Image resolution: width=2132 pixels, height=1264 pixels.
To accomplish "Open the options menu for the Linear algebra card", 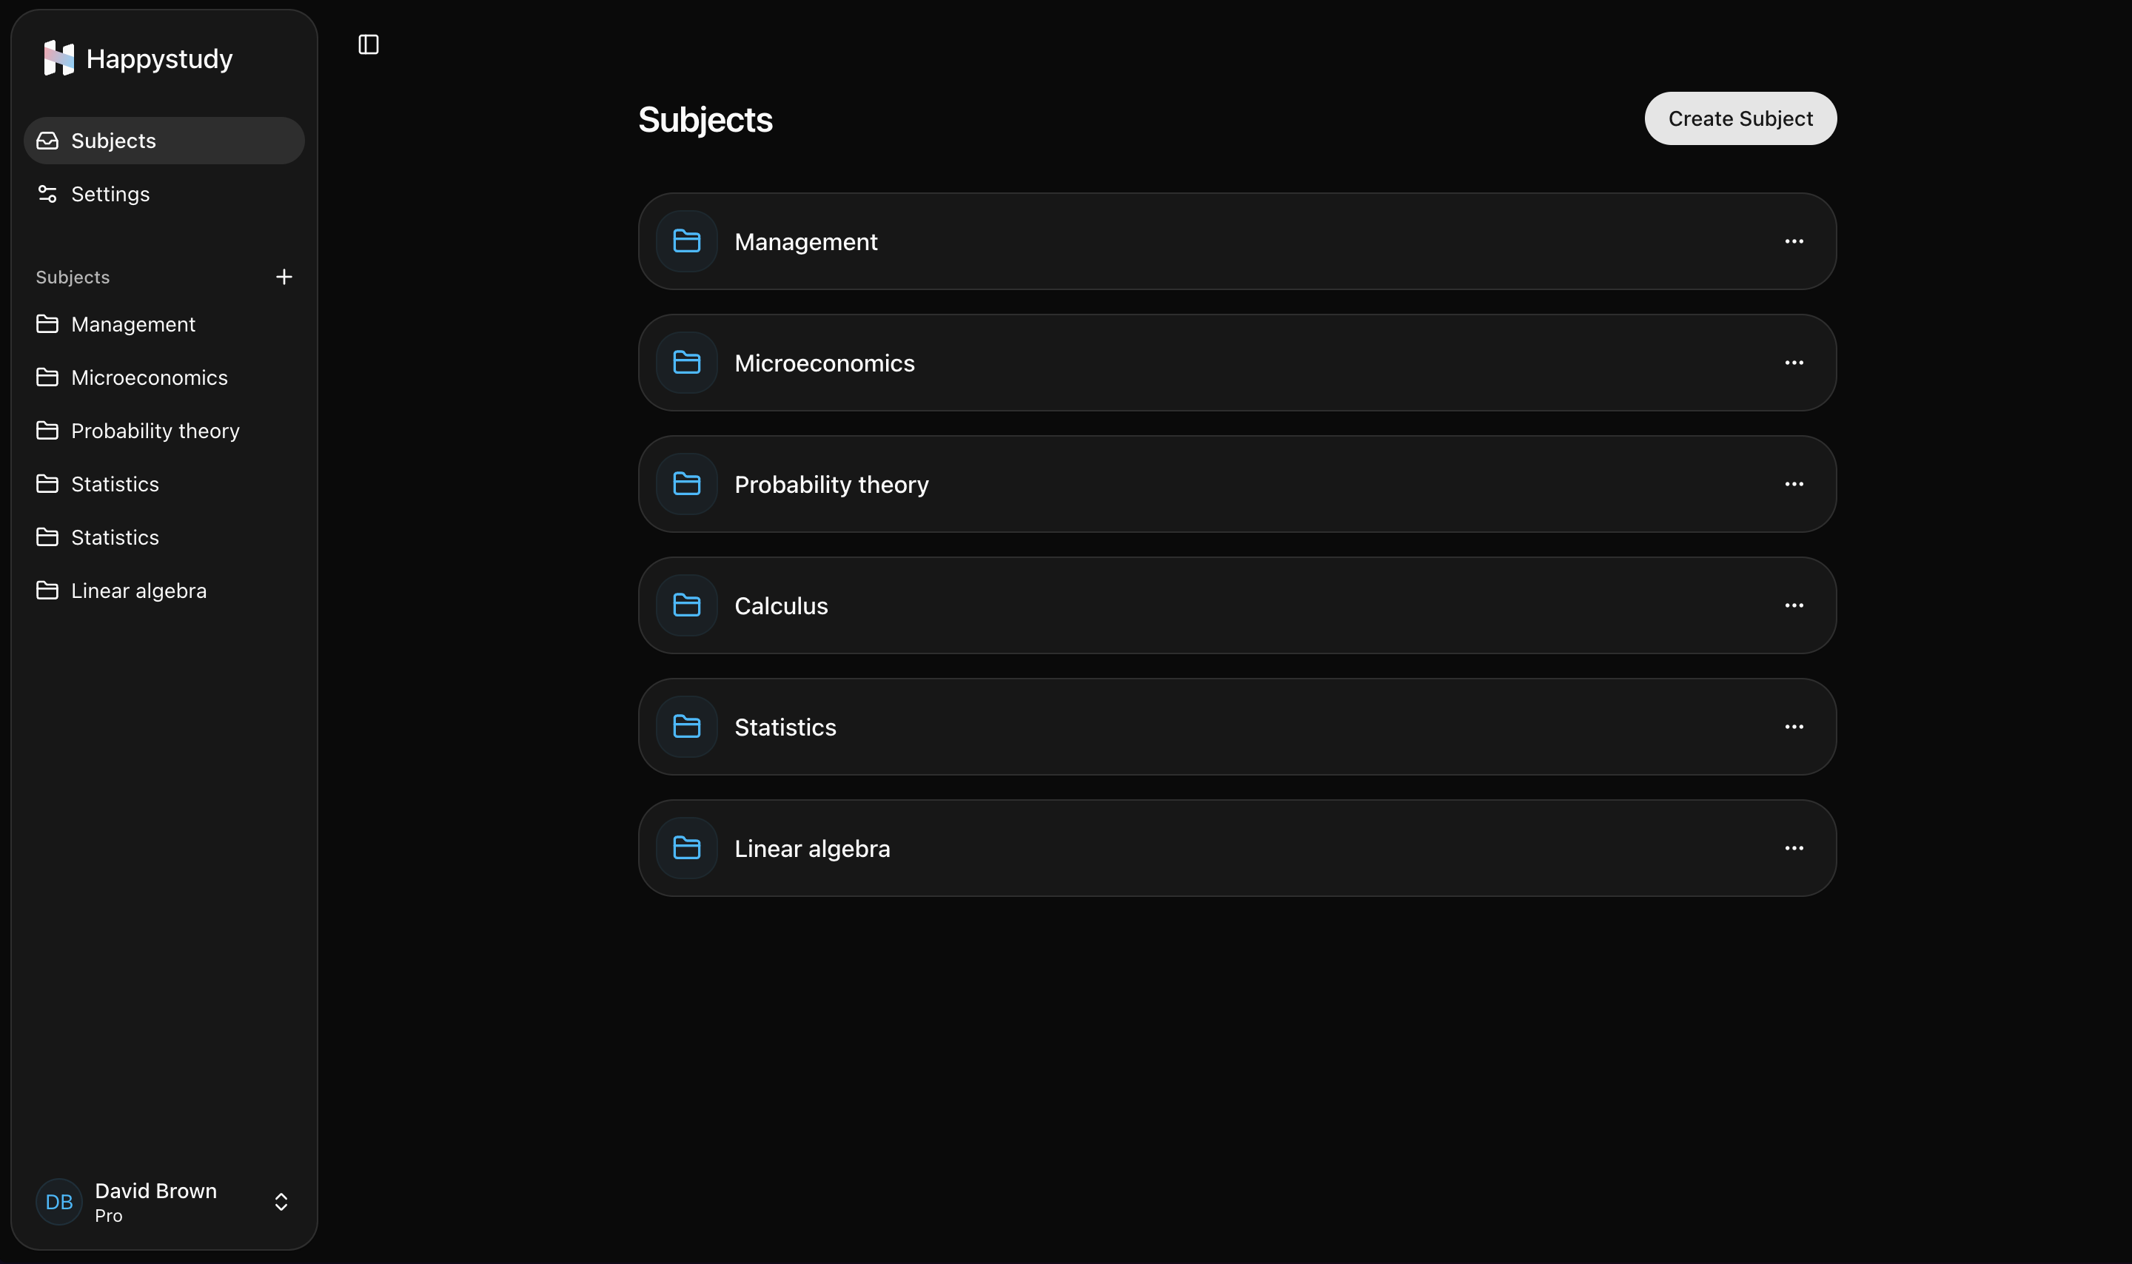I will point(1794,847).
